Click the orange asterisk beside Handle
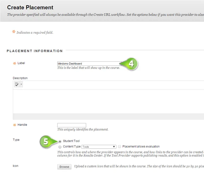 click(x=14, y=125)
